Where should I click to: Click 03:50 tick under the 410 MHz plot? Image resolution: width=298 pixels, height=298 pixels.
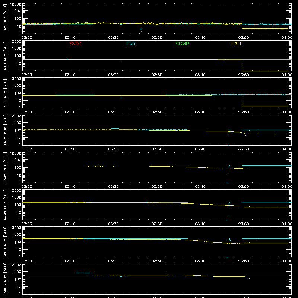coord(244,75)
